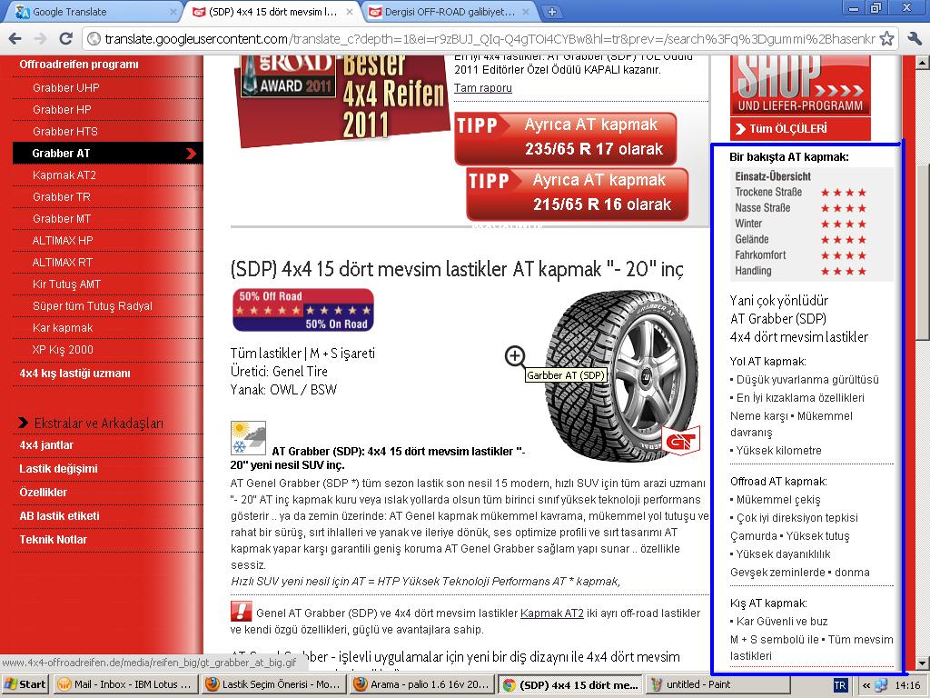Open the TR language bar selector

(x=840, y=684)
